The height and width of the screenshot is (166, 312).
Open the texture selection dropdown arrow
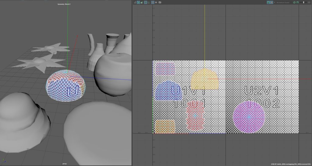pos(275,2)
